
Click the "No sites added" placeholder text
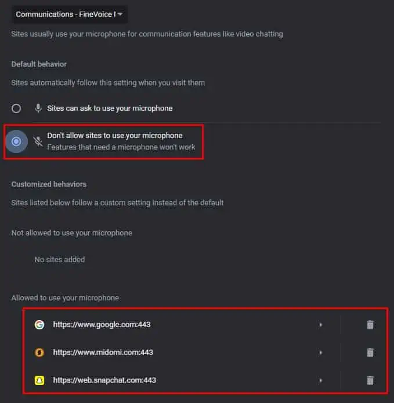[x=59, y=260]
